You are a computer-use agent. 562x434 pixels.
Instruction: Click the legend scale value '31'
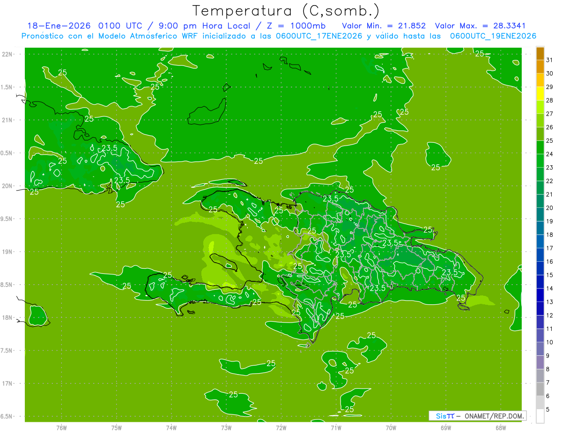point(550,60)
